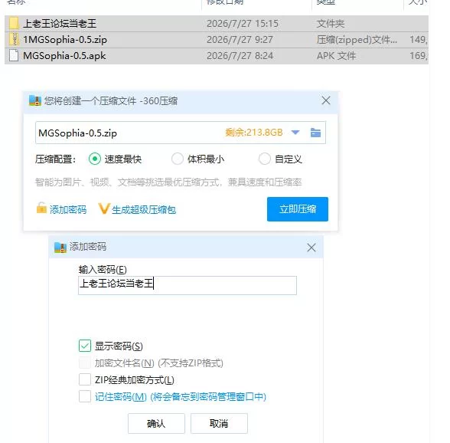Click the disabled 加密文件名(N) checkbox
The image size is (450, 443).
point(85,363)
